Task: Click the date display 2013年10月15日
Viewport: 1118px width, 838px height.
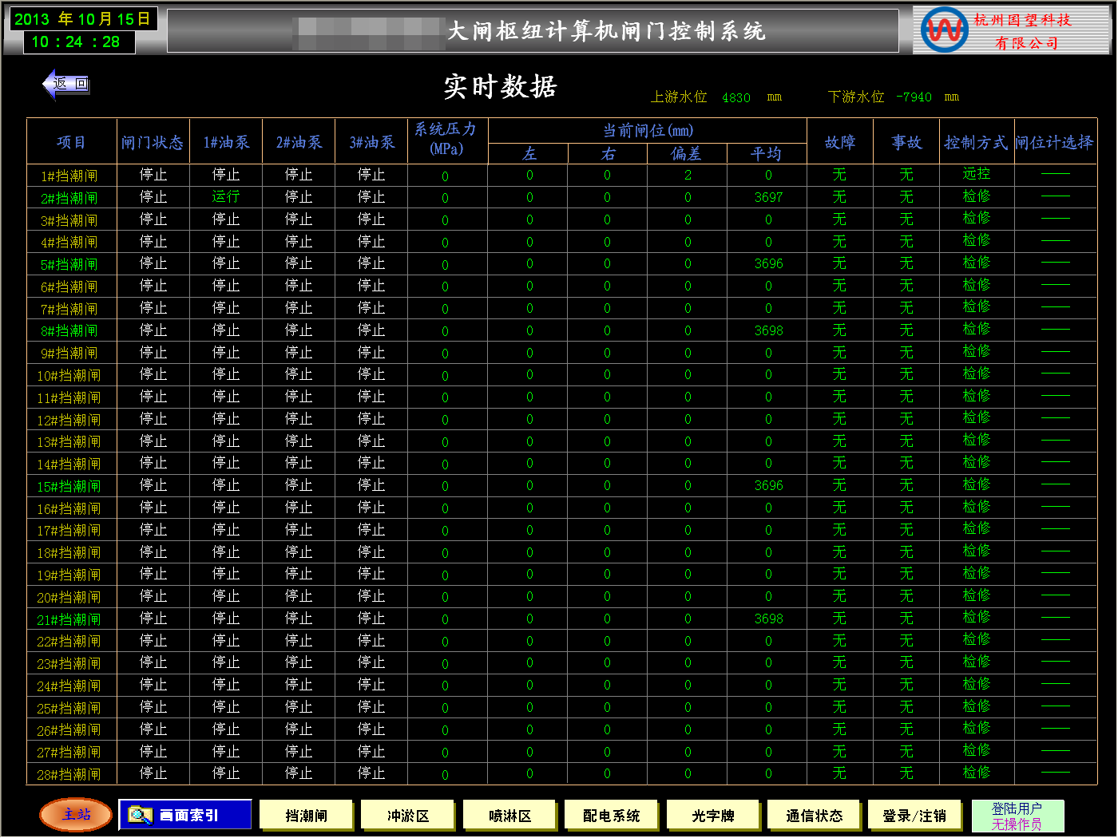Action: [x=82, y=19]
